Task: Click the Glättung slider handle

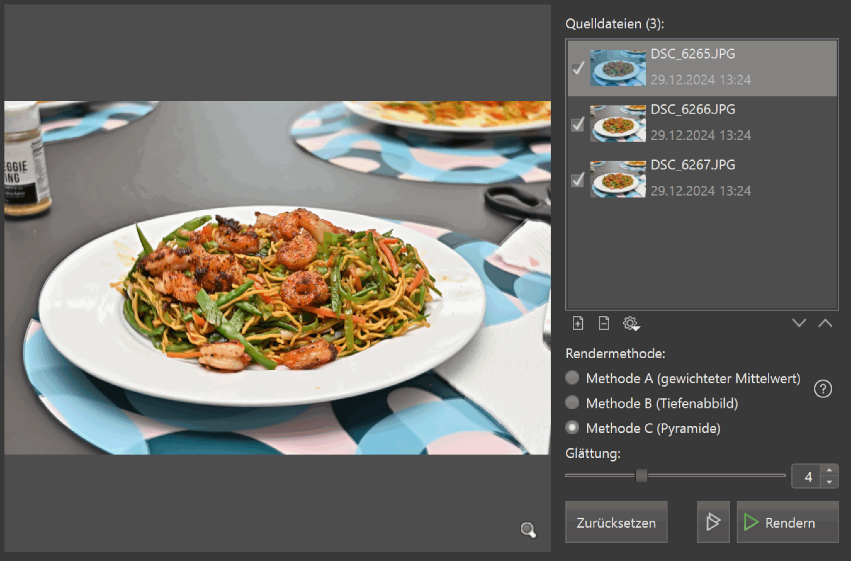Action: 641,476
